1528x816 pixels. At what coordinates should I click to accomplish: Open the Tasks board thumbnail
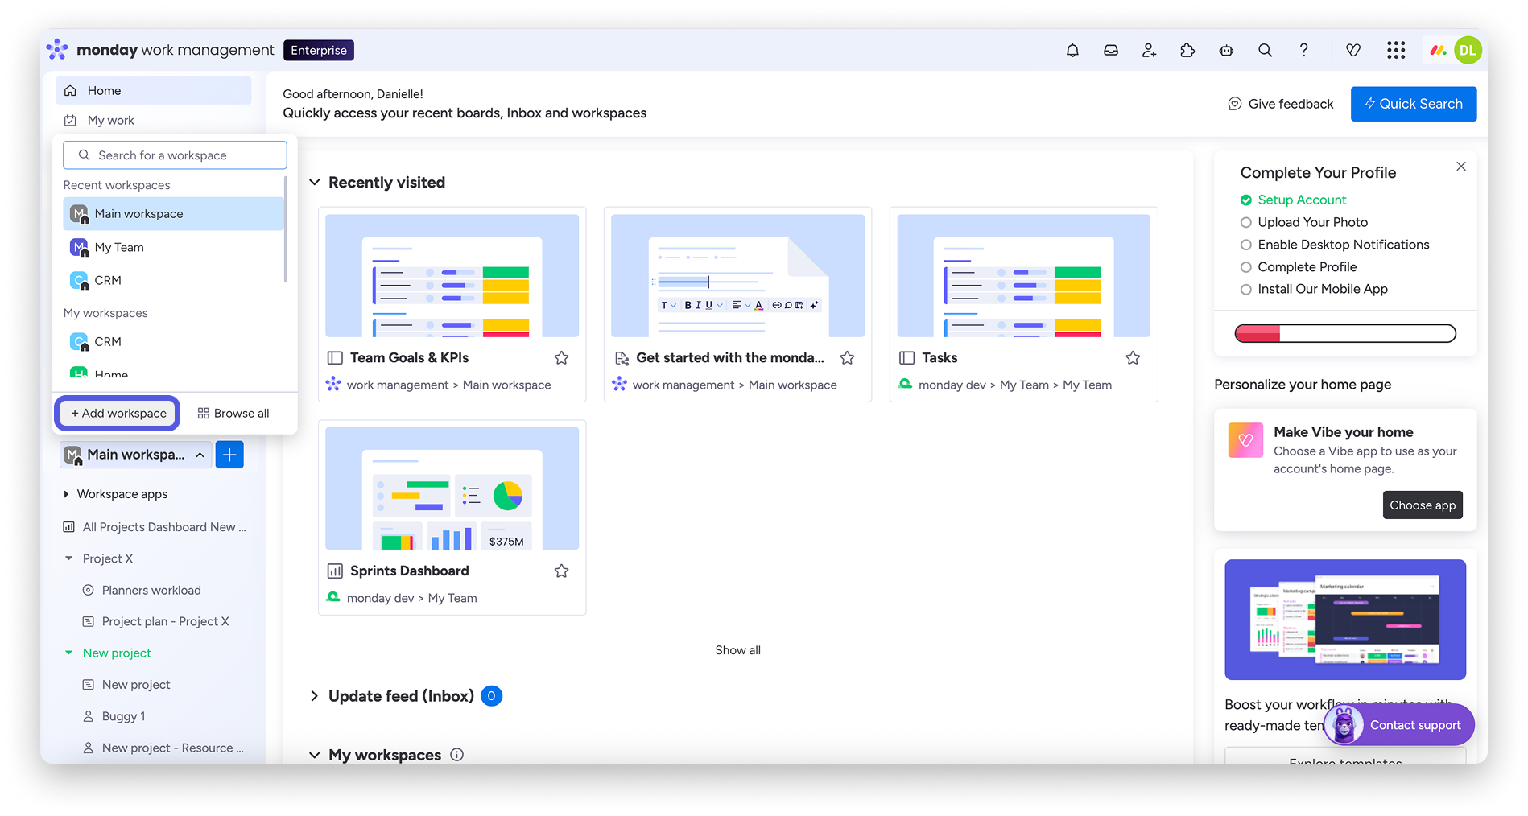pos(1023,275)
